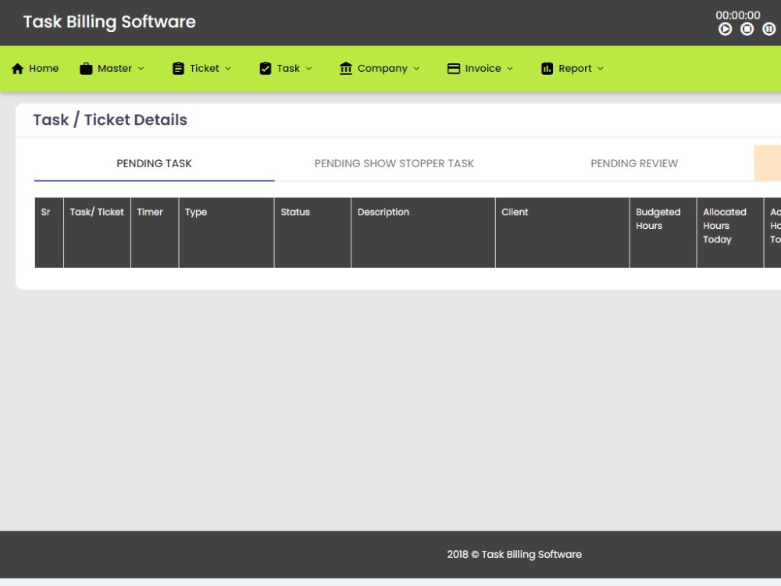Click the Invoice card icon
Image resolution: width=781 pixels, height=586 pixels.
pyautogui.click(x=454, y=69)
